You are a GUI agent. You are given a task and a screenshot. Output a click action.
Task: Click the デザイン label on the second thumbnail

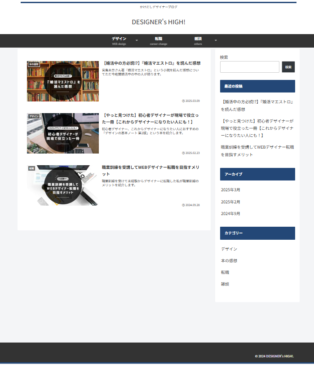(34, 116)
